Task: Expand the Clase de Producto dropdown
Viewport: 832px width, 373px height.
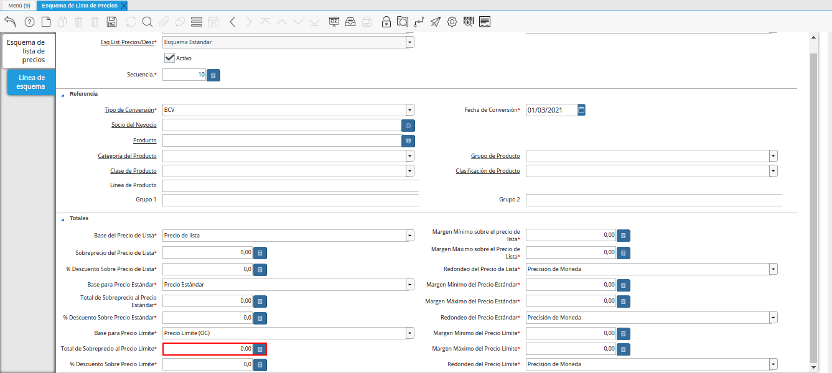Action: (x=410, y=171)
